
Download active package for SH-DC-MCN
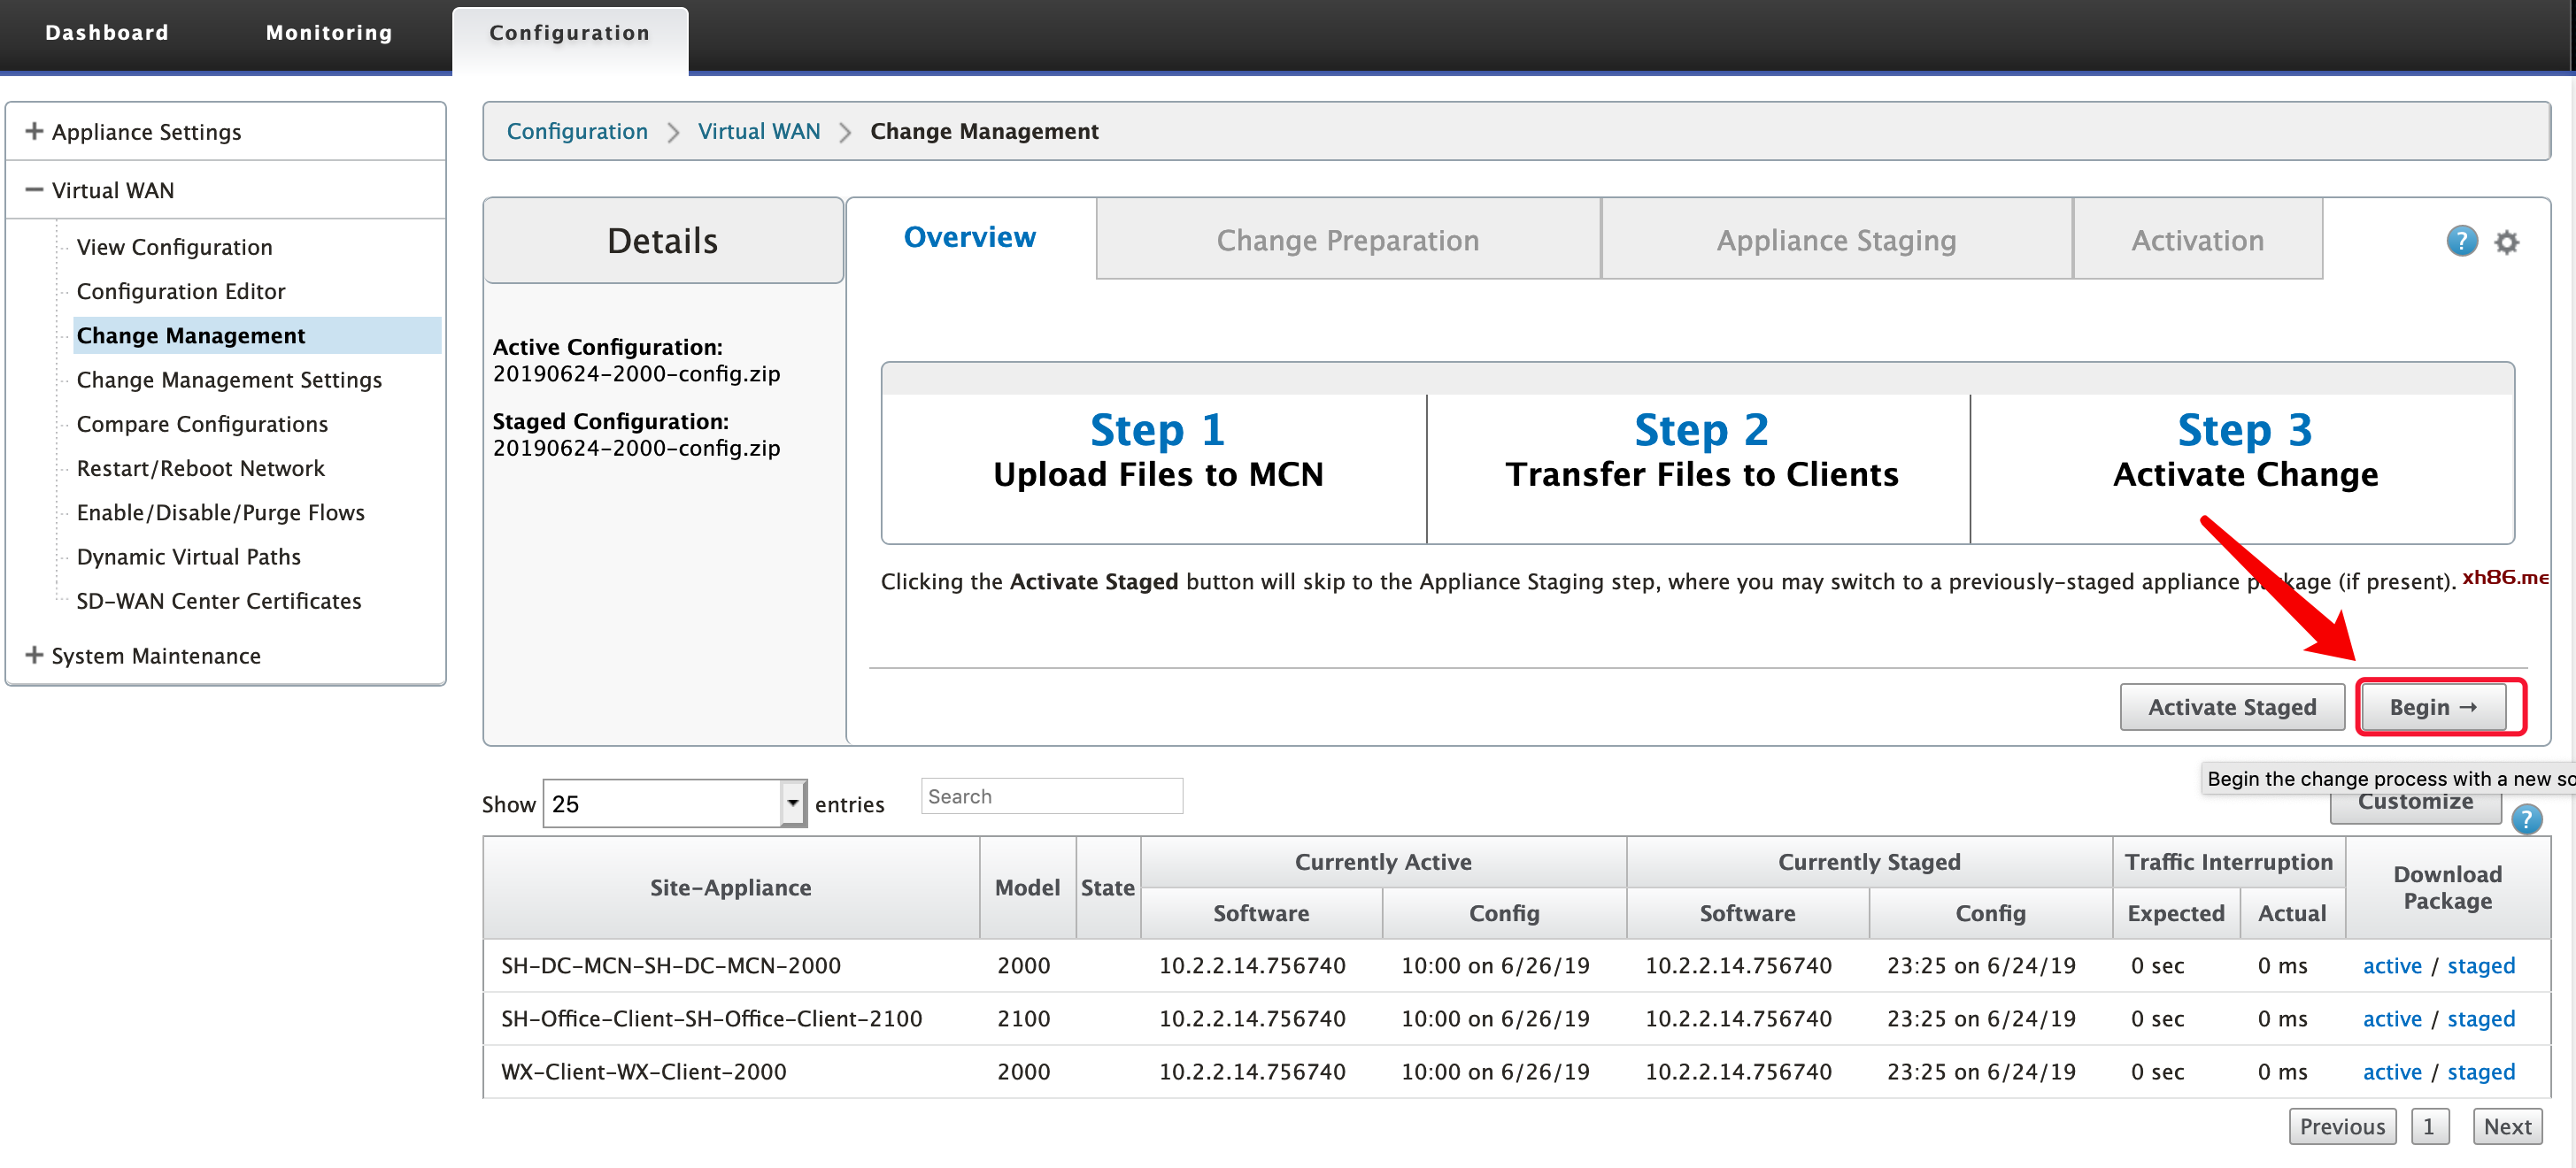(2391, 965)
